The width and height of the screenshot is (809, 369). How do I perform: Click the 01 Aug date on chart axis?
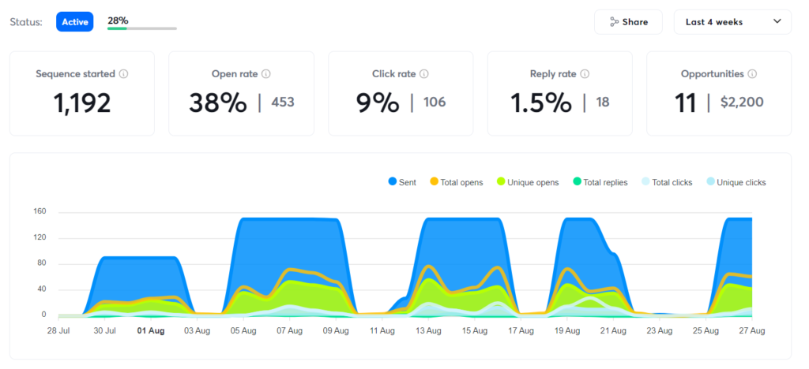click(150, 331)
